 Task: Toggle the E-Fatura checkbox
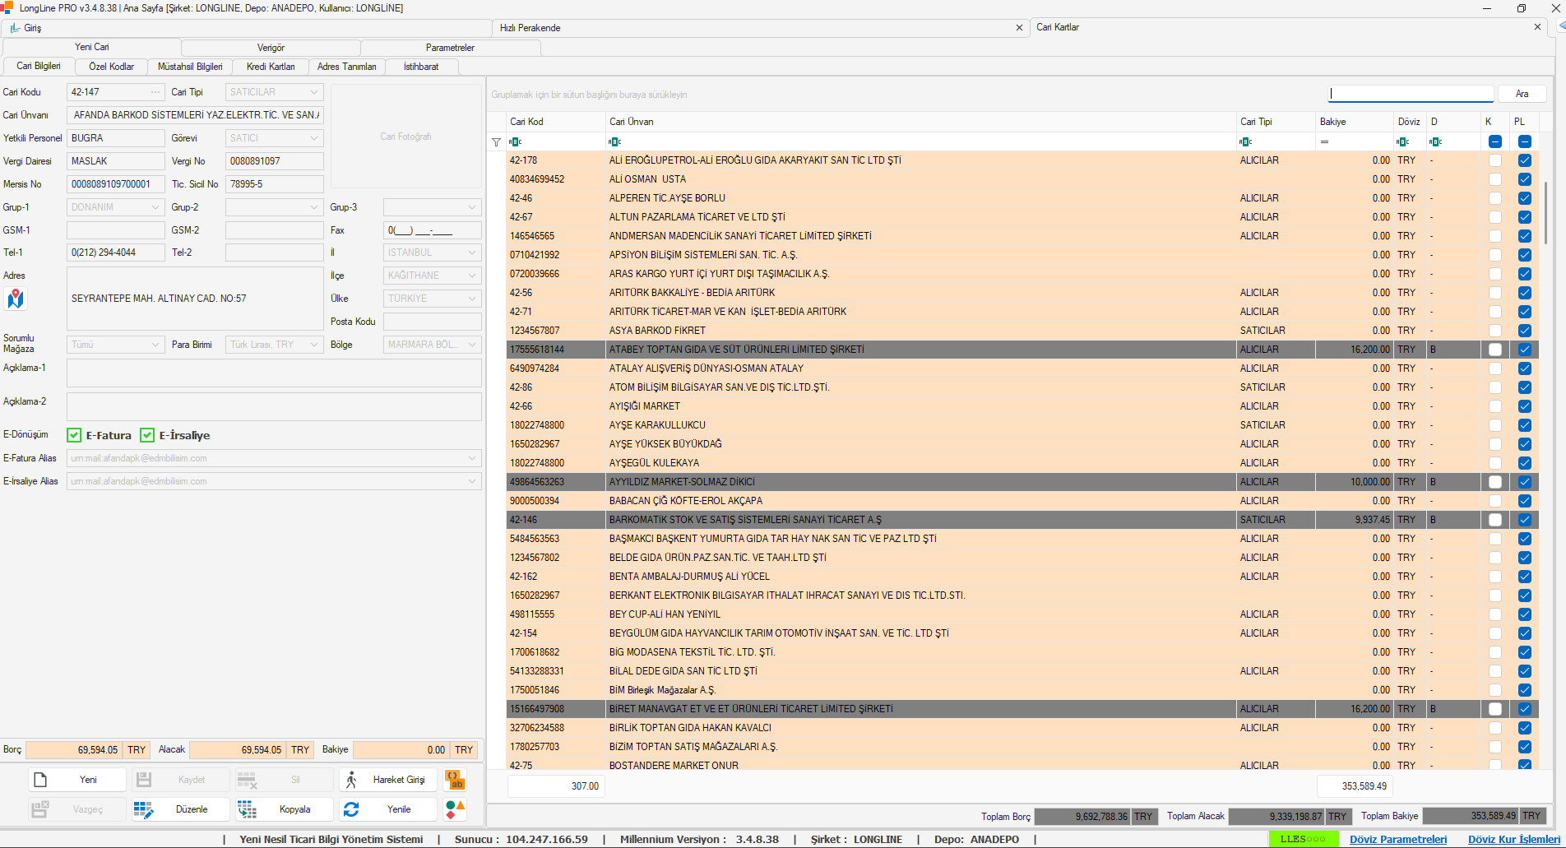pyautogui.click(x=74, y=435)
